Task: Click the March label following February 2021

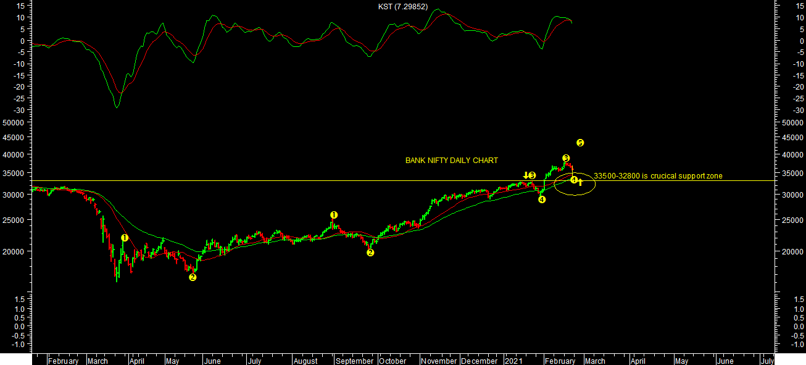Action: 595,361
